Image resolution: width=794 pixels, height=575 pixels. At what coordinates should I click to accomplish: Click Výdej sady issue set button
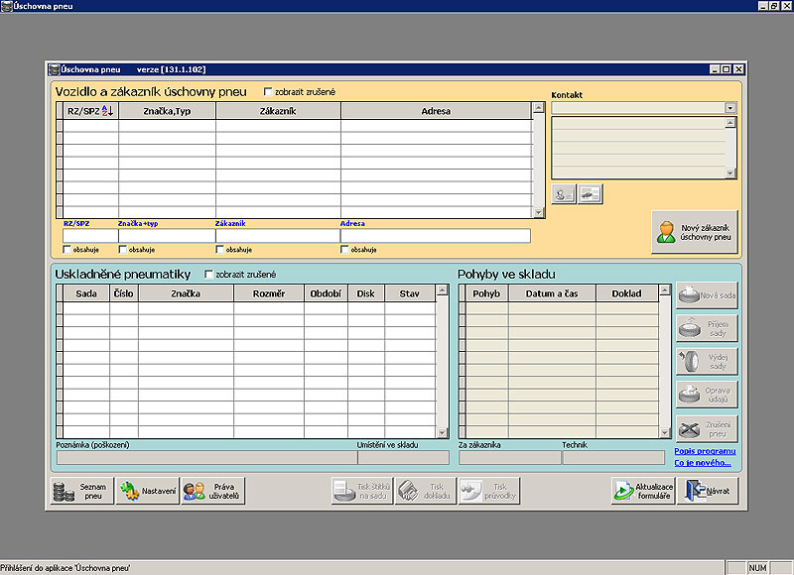click(x=707, y=362)
